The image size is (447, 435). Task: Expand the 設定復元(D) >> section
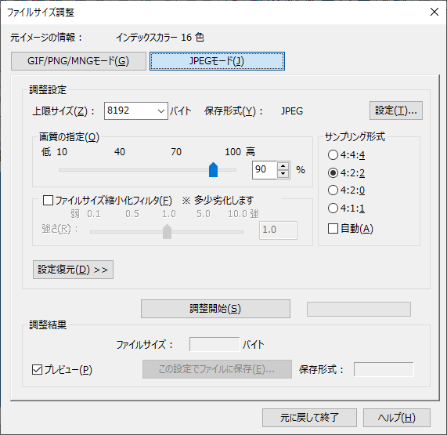pyautogui.click(x=73, y=270)
